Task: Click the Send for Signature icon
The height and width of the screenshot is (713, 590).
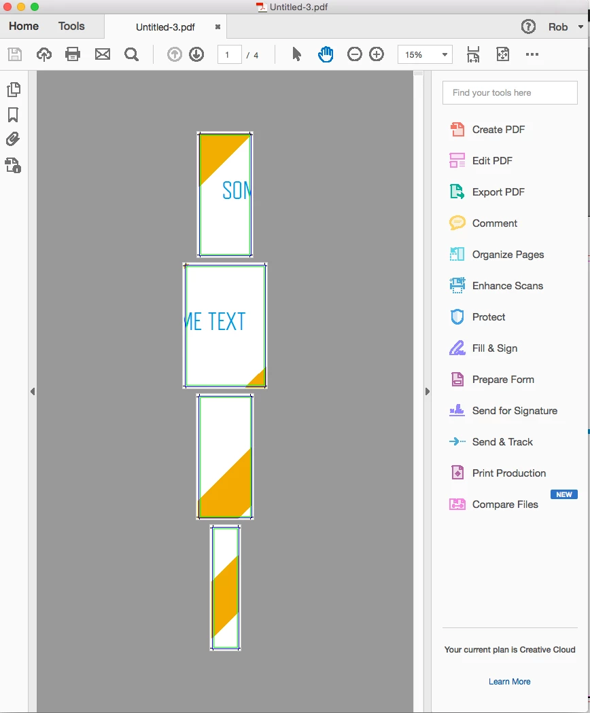Action: coord(457,411)
